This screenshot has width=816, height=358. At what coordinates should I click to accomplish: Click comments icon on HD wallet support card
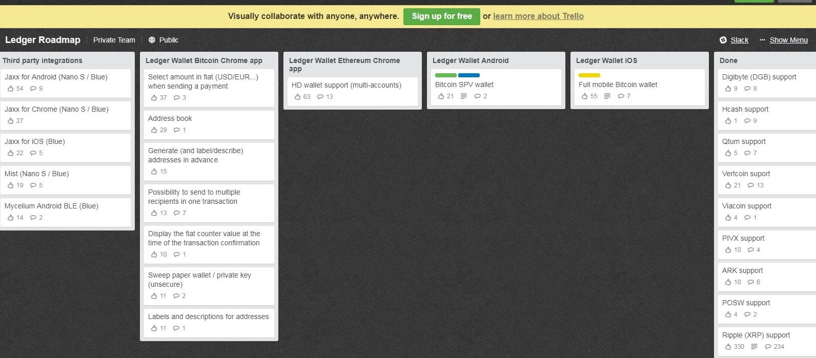click(x=320, y=97)
